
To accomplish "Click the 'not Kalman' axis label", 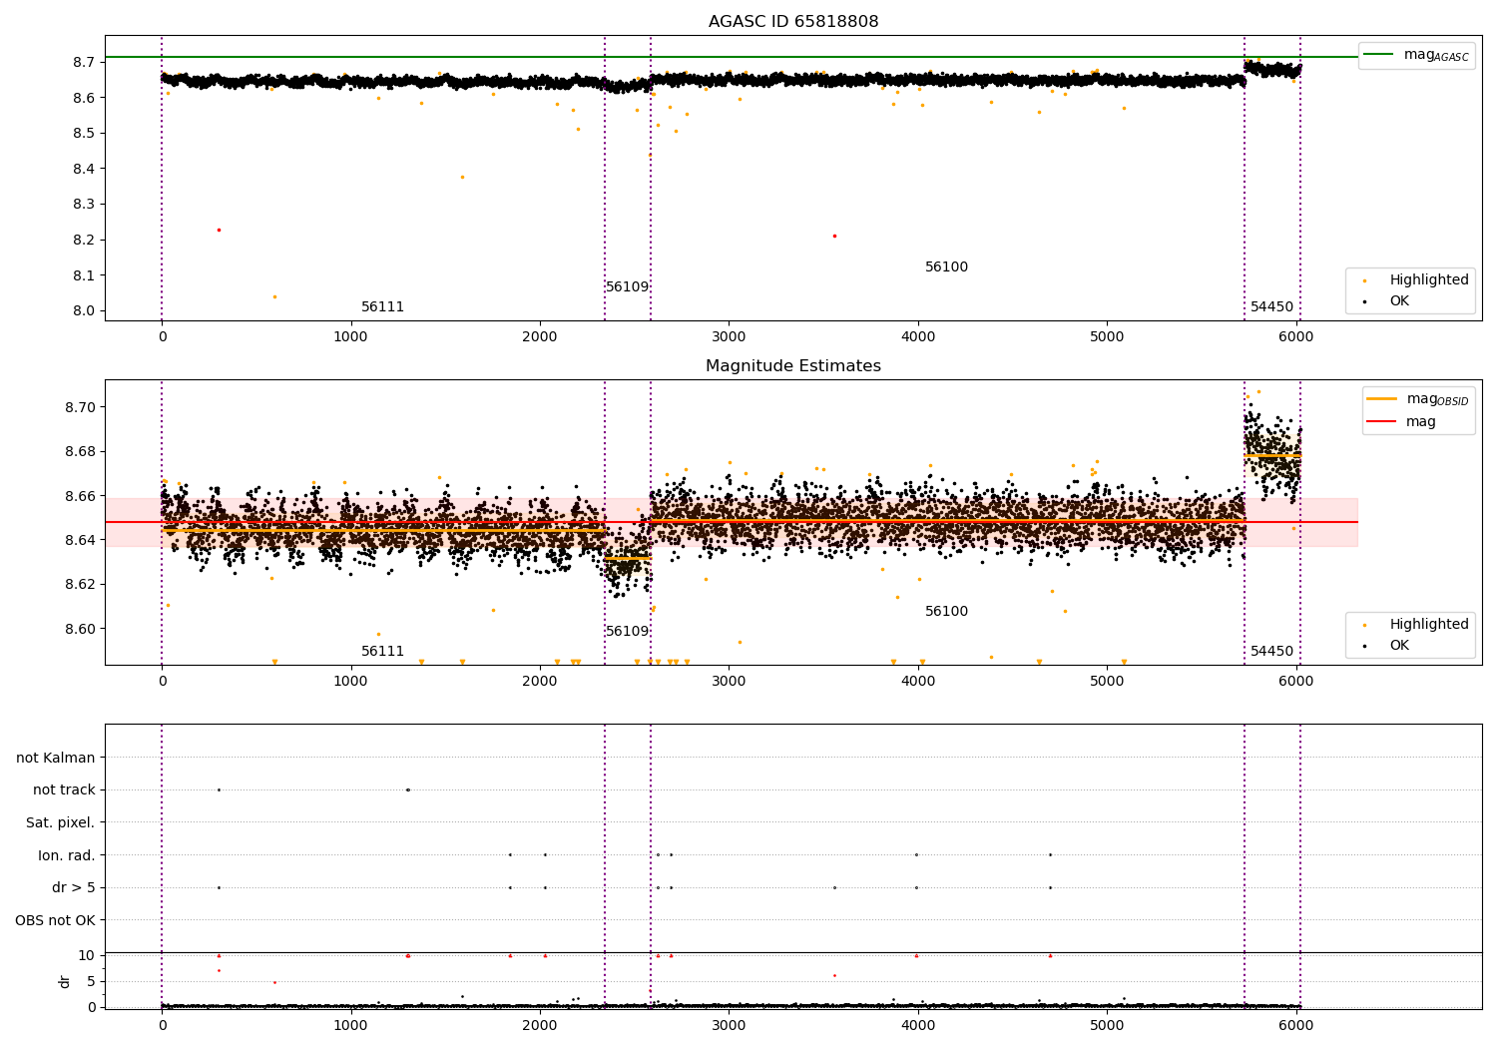I will (x=56, y=759).
